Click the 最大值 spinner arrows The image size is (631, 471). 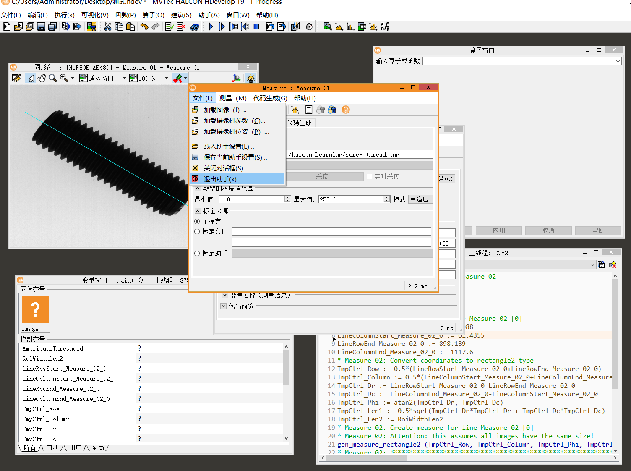(x=387, y=199)
